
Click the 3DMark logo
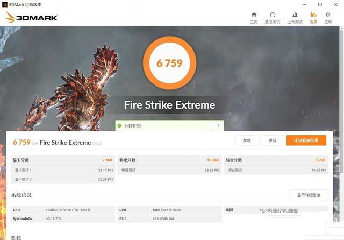(x=31, y=17)
